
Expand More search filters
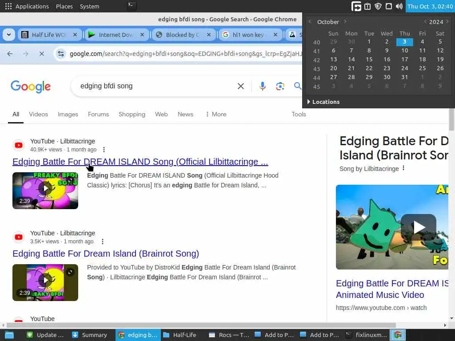[216, 114]
